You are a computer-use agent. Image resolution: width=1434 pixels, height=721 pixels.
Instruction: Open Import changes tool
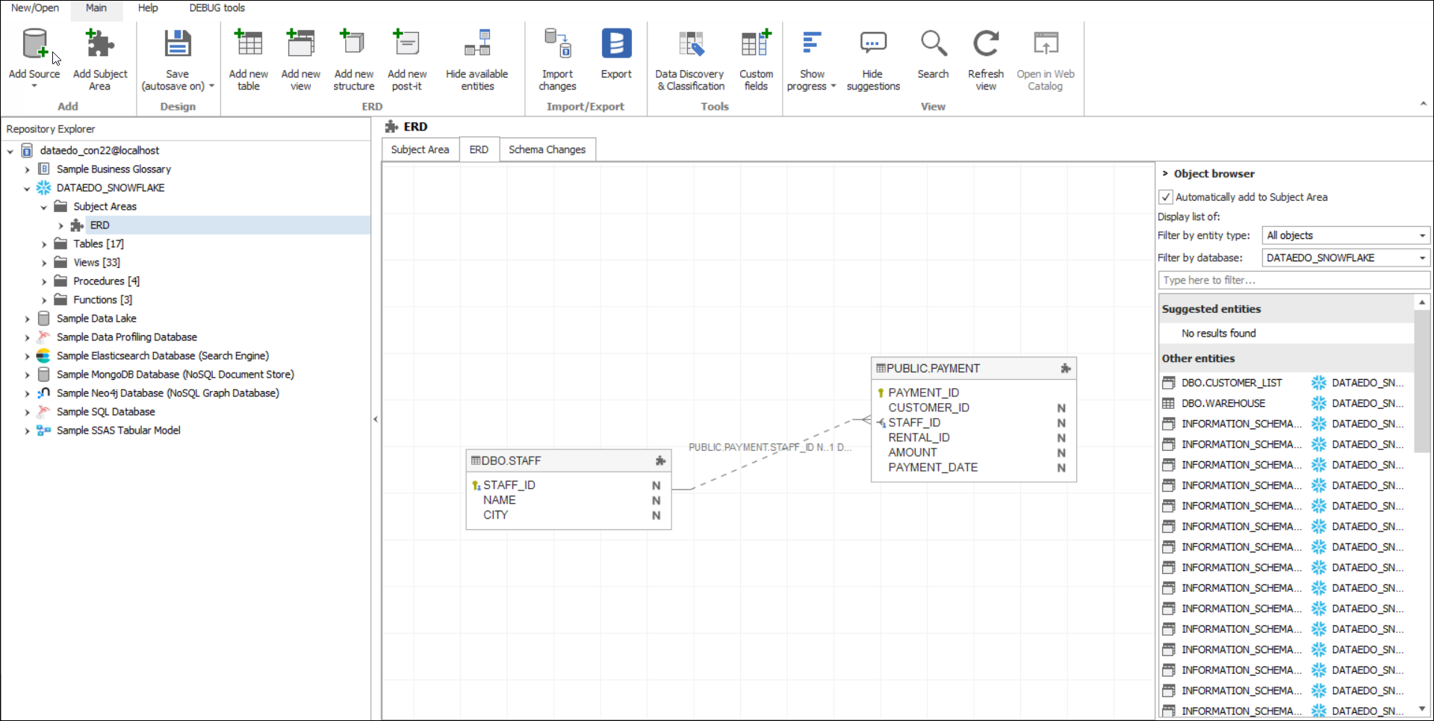coord(557,45)
